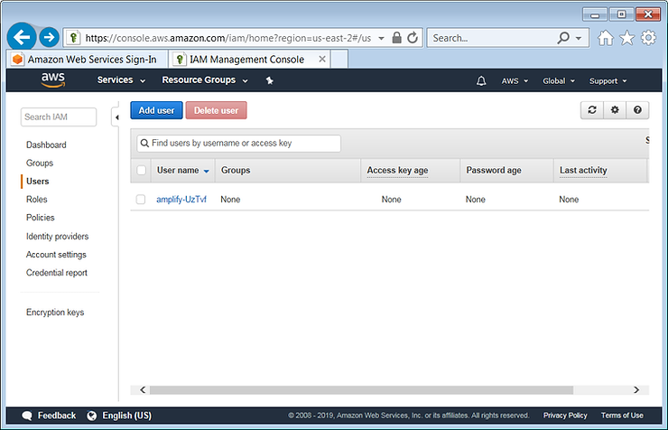
Task: Open the notifications bell icon
Action: coord(480,80)
